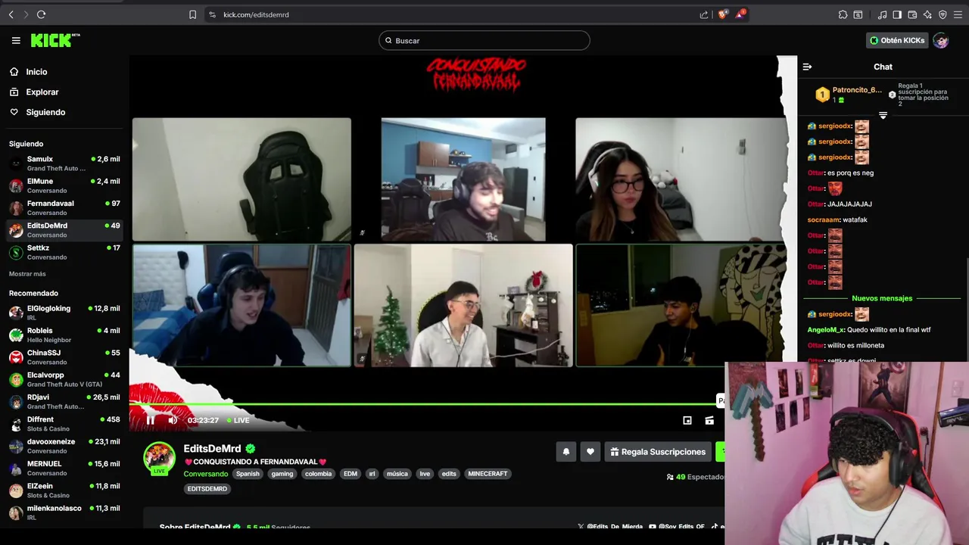The height and width of the screenshot is (545, 969).
Task: Select the MINECRAFT tag
Action: (488, 474)
